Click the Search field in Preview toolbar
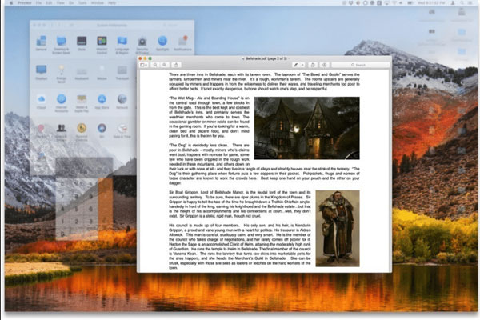 tap(360, 65)
